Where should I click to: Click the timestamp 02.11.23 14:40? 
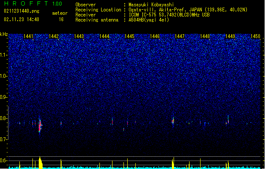pyautogui.click(x=21, y=19)
